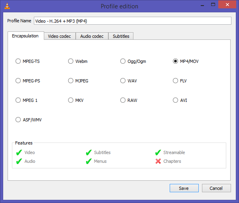Image resolution: width=239 pixels, height=203 pixels.
Task: Click into the Profile Name text field
Action: click(133, 21)
